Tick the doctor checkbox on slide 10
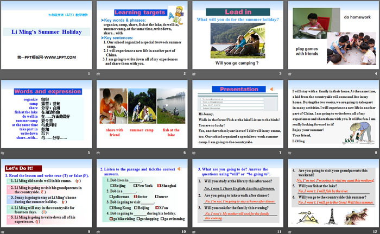Viewport: 380px width, 234px height. click(x=136, y=197)
